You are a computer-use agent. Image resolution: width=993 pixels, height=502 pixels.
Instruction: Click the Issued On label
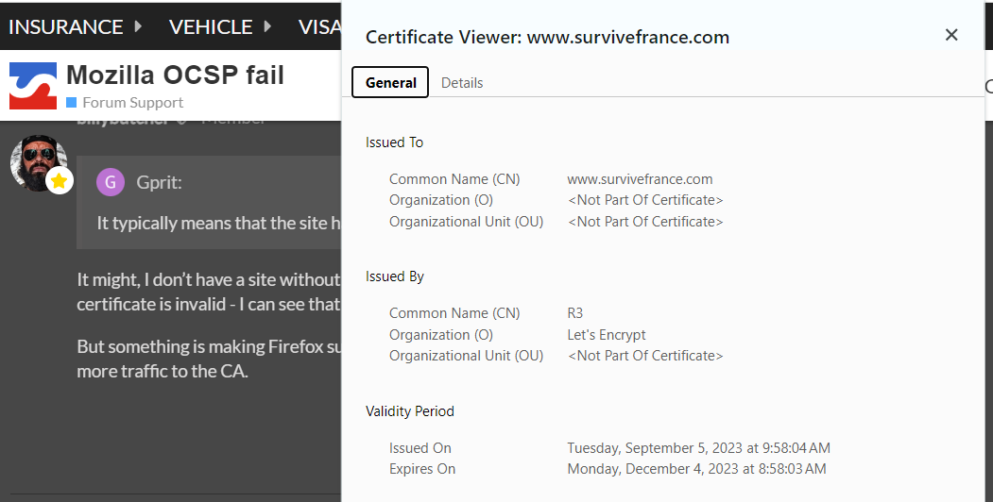point(419,447)
